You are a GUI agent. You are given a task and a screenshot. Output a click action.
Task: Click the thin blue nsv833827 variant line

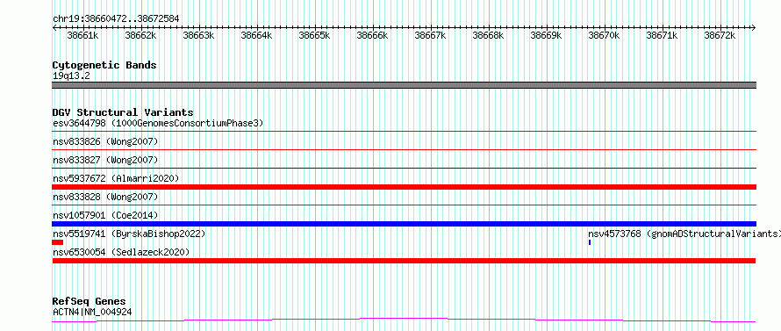[x=404, y=168]
